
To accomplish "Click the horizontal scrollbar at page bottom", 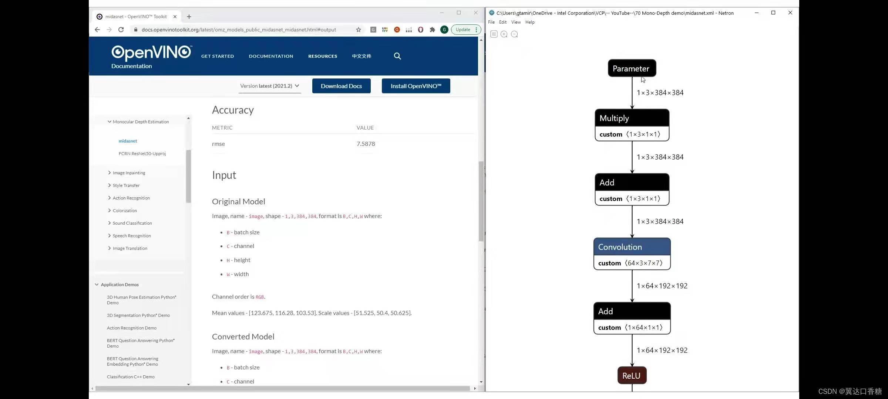I will [x=283, y=388].
